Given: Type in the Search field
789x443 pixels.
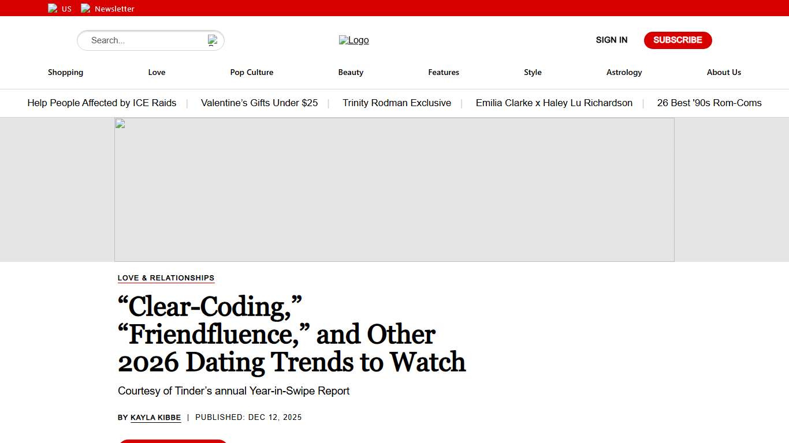Looking at the screenshot, I should point(144,40).
